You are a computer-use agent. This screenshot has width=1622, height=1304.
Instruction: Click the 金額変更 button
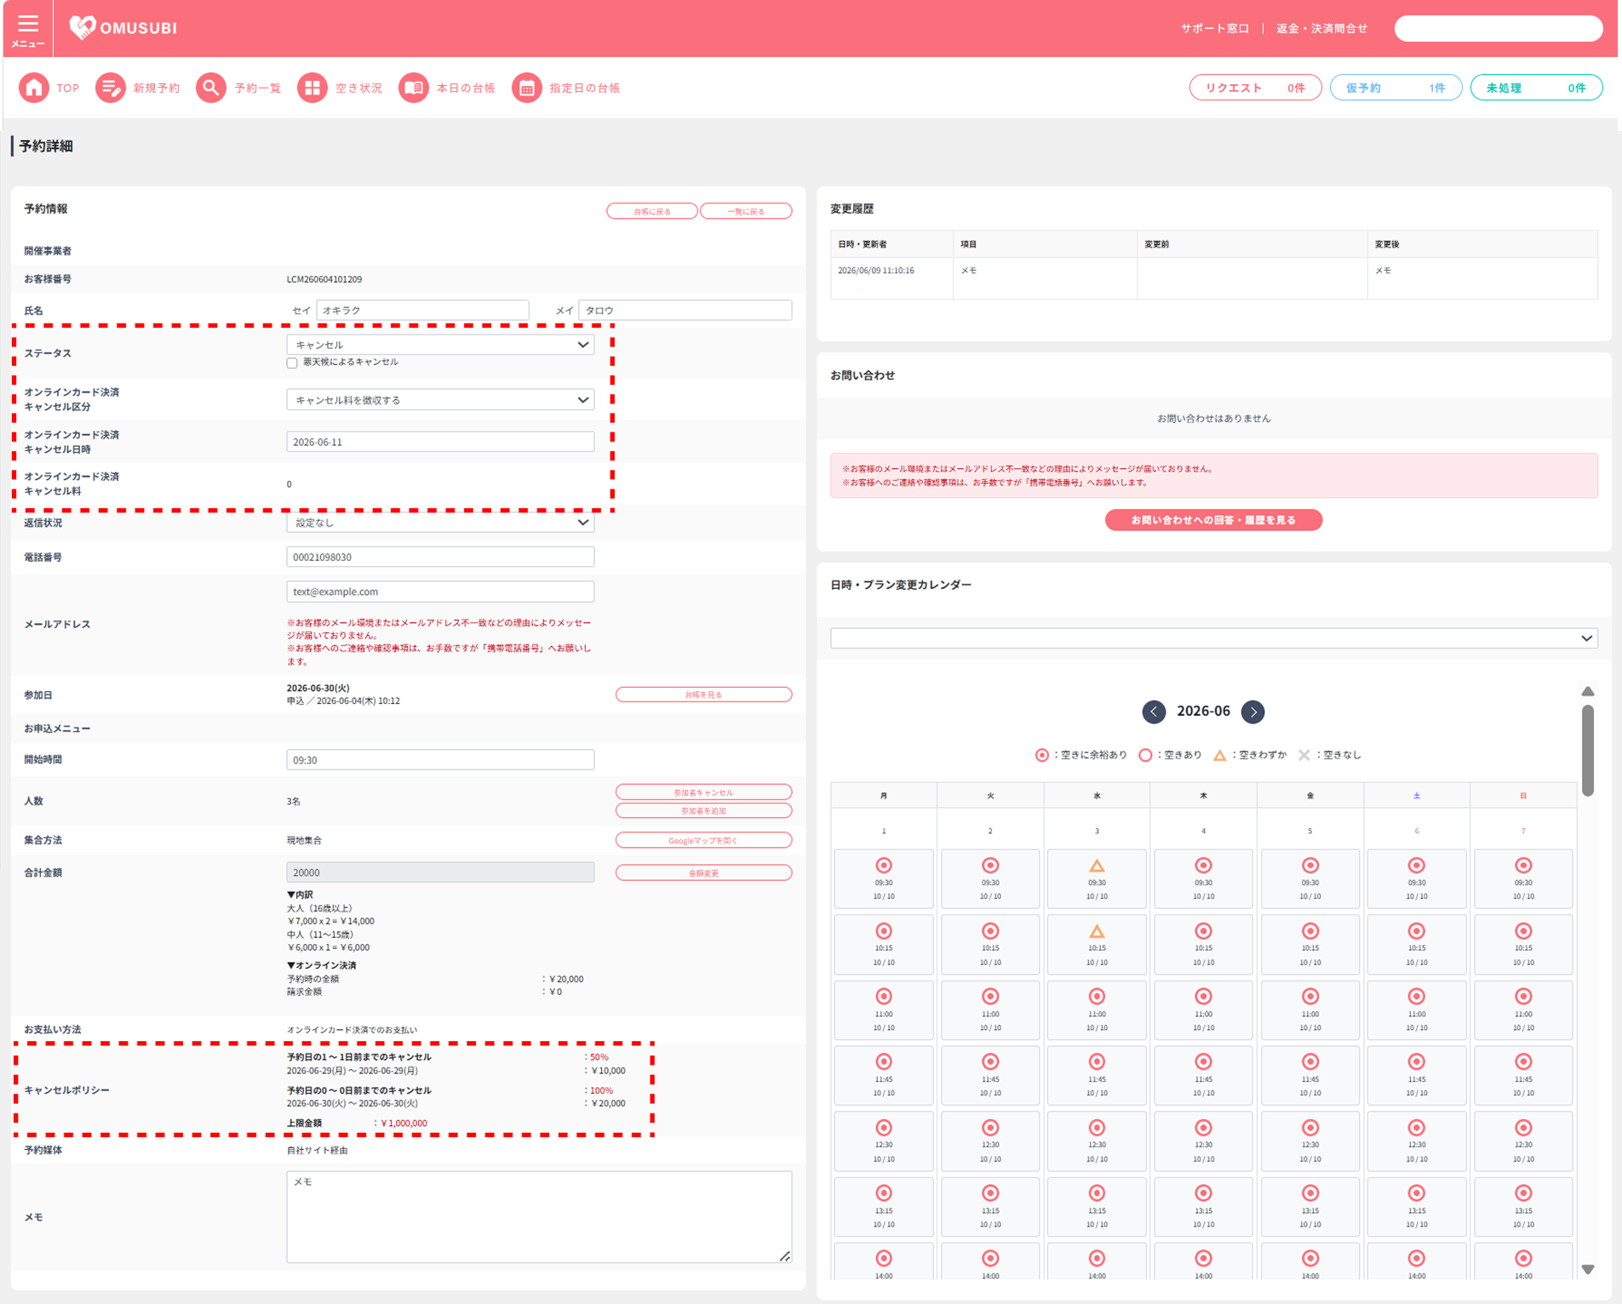(703, 872)
